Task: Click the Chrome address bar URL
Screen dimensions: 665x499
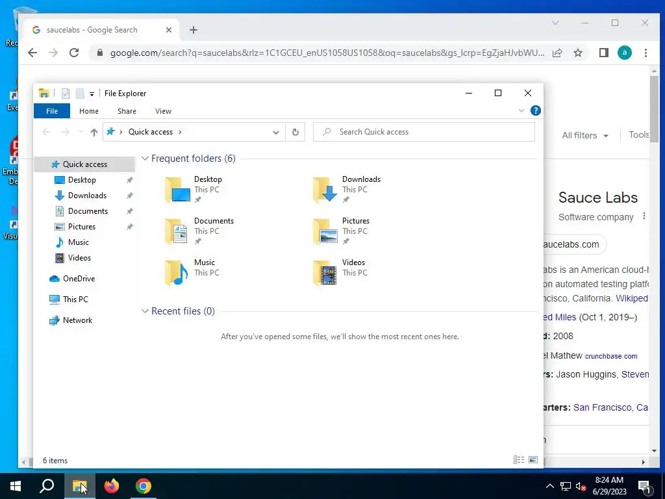Action: 327,53
